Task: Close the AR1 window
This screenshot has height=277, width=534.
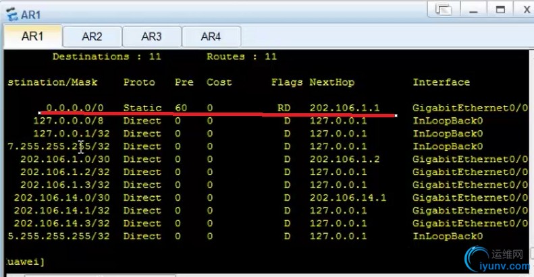Action: [525, 9]
